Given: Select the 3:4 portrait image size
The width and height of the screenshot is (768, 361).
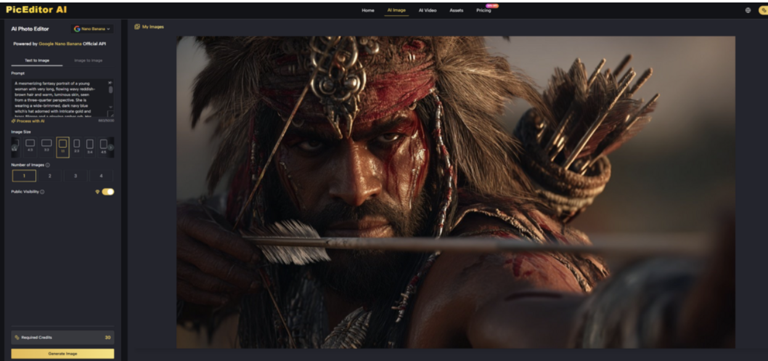Looking at the screenshot, I should coord(90,145).
